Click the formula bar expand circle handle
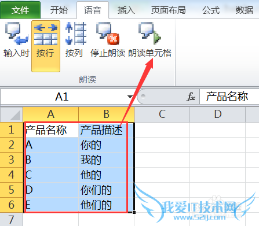The image size is (259, 226). click(x=143, y=96)
